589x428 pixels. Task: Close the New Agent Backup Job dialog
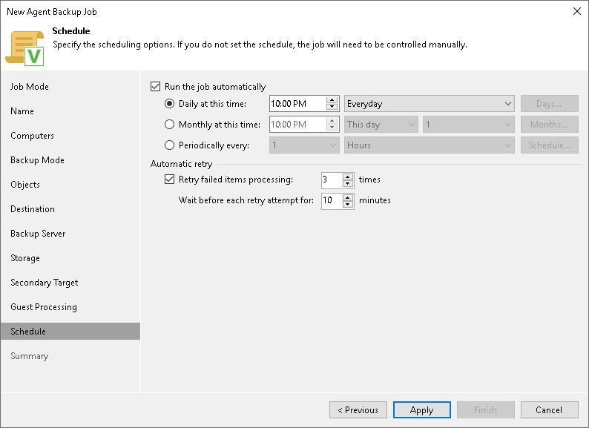577,11
